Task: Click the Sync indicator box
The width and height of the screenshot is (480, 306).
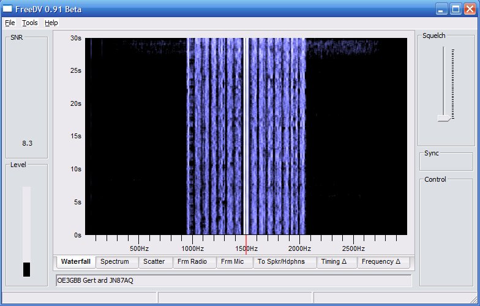Action: click(446, 162)
